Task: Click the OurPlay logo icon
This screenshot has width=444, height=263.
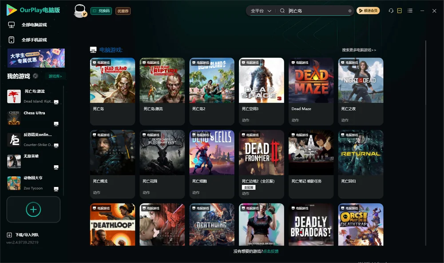Action: click(x=12, y=10)
